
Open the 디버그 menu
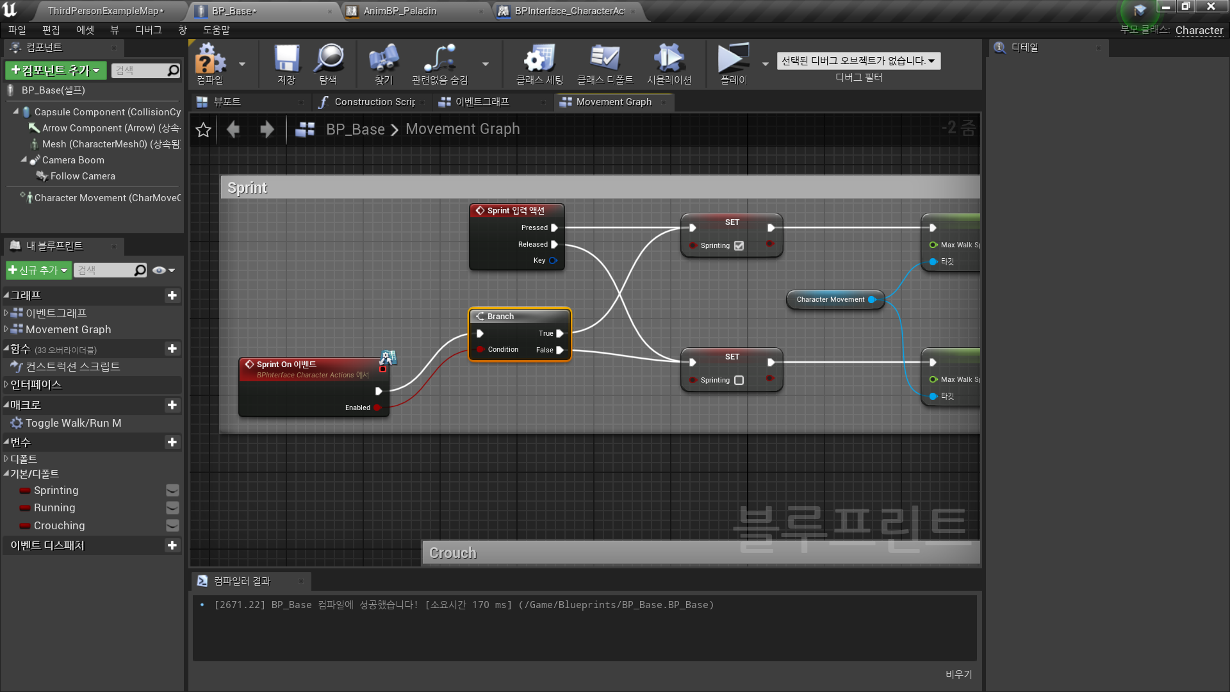[x=148, y=30]
